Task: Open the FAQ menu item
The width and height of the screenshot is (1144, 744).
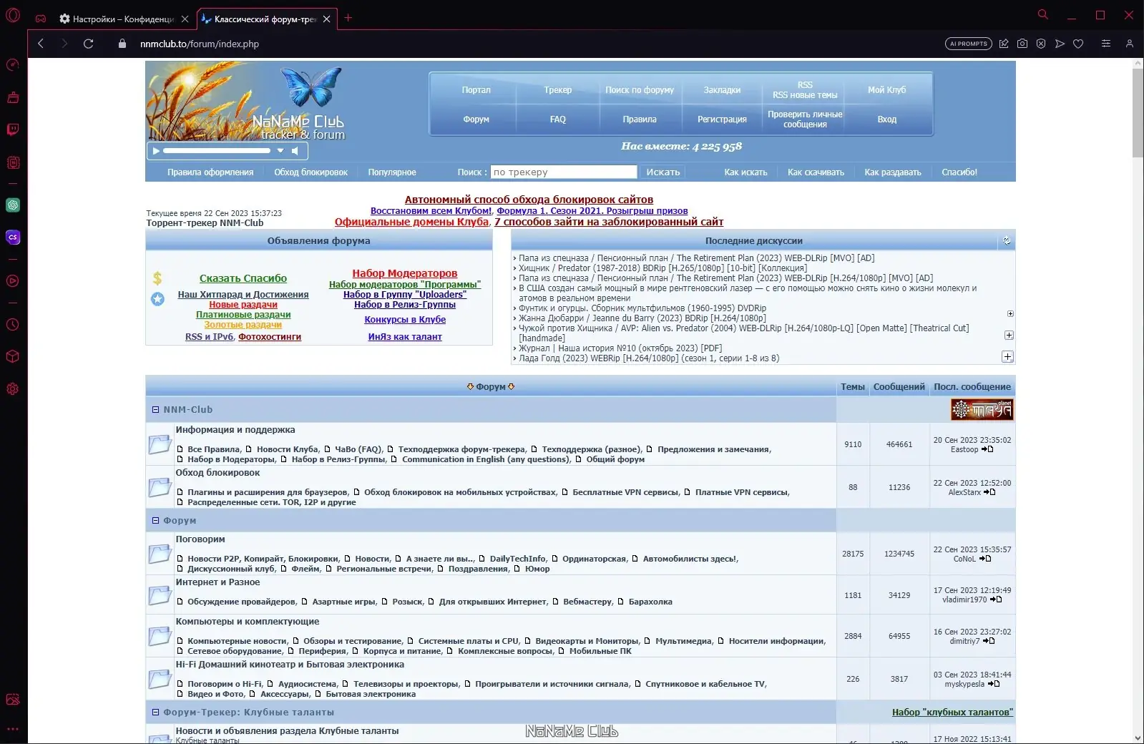Action: click(x=557, y=119)
